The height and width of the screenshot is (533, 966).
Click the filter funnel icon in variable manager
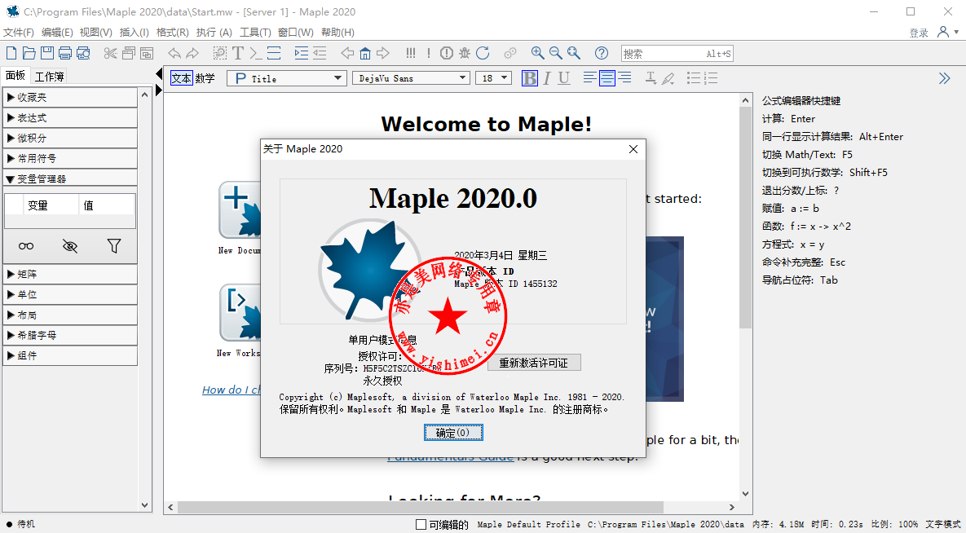(114, 245)
